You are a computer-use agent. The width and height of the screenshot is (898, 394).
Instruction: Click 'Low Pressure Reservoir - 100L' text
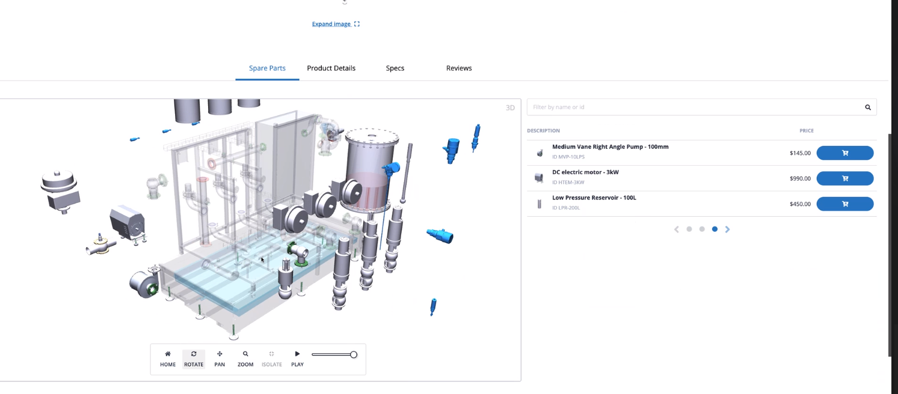594,198
